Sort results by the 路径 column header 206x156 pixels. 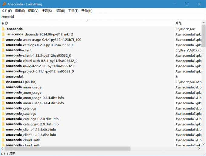[188, 23]
